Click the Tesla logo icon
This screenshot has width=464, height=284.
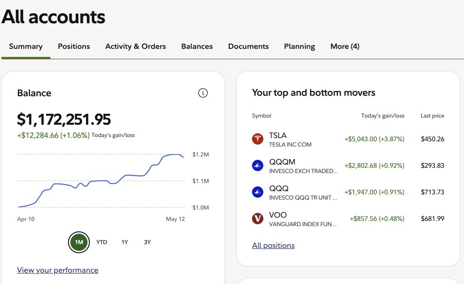pyautogui.click(x=258, y=139)
